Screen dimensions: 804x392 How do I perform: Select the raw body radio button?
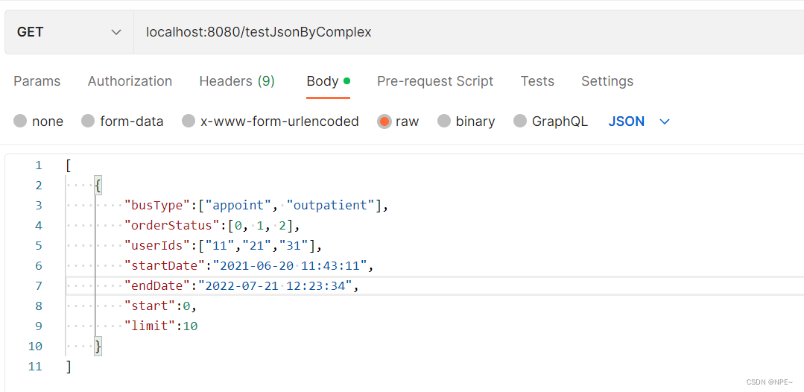[384, 121]
